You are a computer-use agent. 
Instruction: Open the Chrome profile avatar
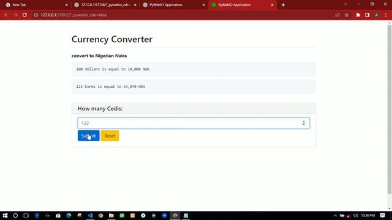click(x=377, y=15)
